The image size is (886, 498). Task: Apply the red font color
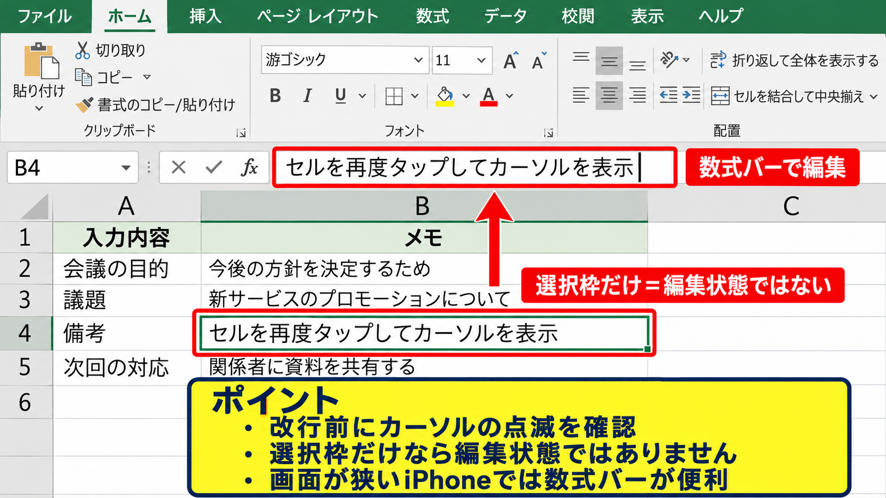489,96
